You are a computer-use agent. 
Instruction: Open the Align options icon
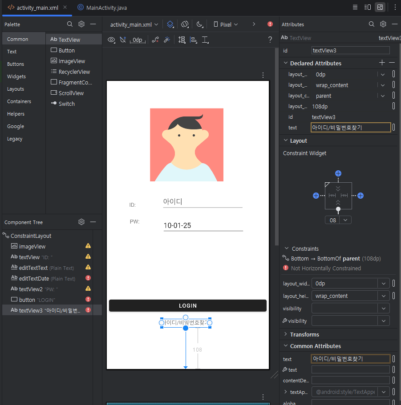coord(194,40)
